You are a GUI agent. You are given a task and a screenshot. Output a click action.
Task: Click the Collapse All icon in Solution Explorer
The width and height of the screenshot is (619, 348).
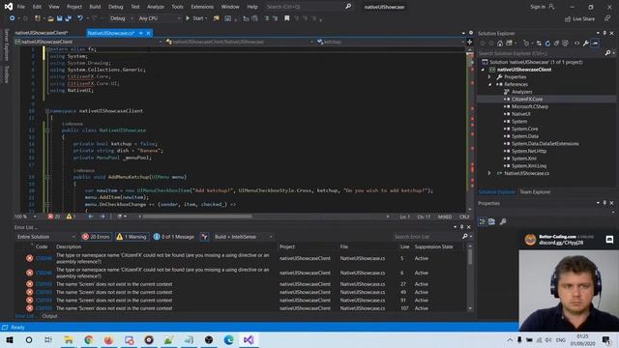[556, 43]
